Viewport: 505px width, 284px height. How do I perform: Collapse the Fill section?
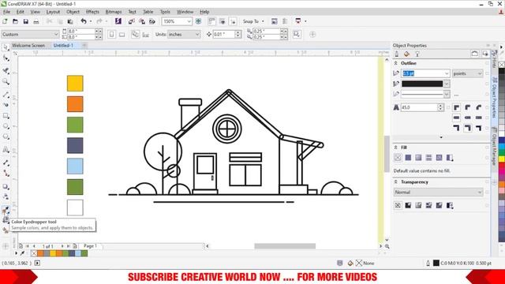[395, 148]
